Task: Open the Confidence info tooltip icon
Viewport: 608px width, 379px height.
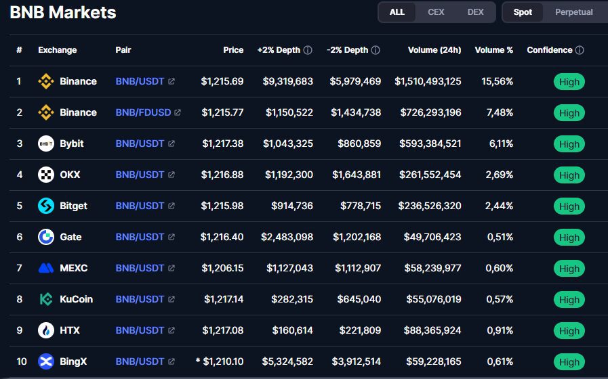Action: click(x=580, y=50)
